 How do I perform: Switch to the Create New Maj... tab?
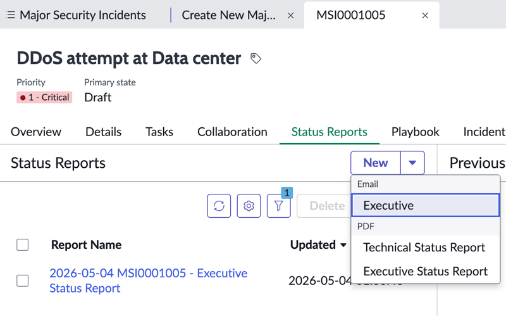coord(229,15)
